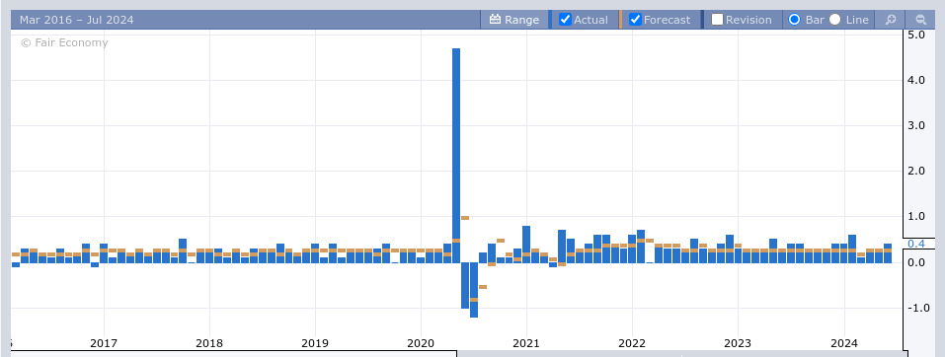Switch to Line chart radio button
The height and width of the screenshot is (357, 945).
tap(834, 20)
